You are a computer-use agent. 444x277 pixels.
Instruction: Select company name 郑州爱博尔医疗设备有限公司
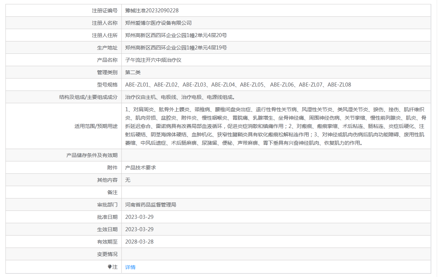point(158,23)
